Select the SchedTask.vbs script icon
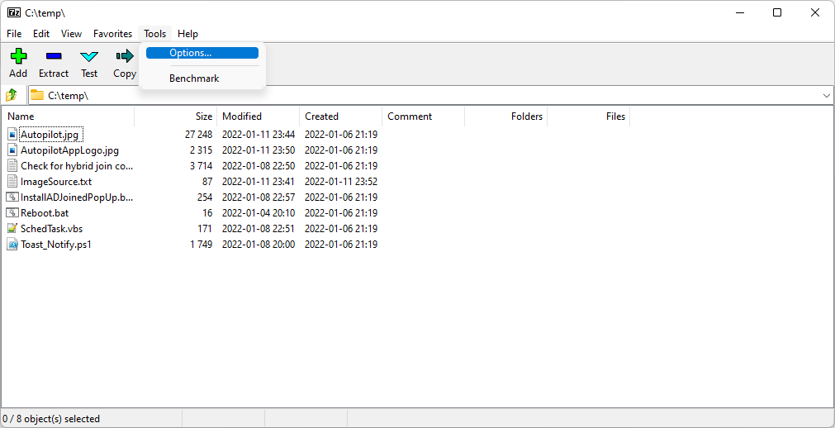835x428 pixels. pyautogui.click(x=13, y=229)
